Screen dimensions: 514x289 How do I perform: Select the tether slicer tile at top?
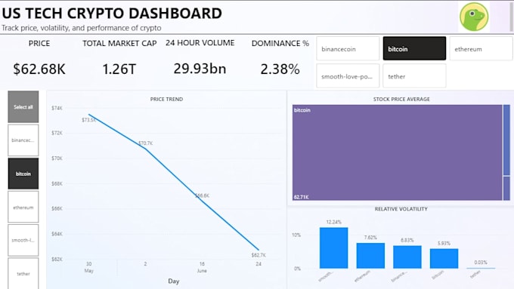pyautogui.click(x=414, y=76)
